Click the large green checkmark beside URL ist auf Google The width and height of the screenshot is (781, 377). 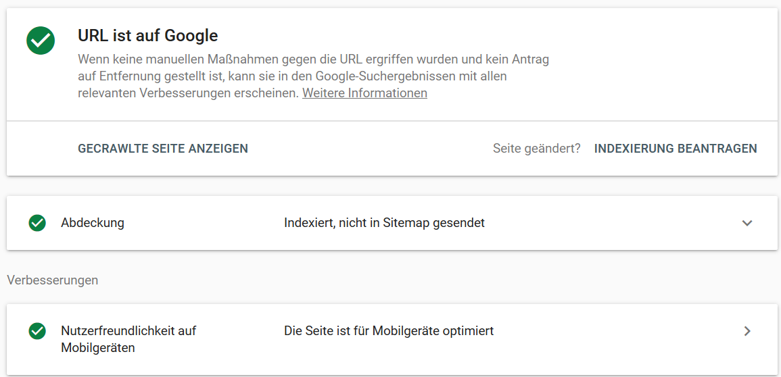pos(41,41)
